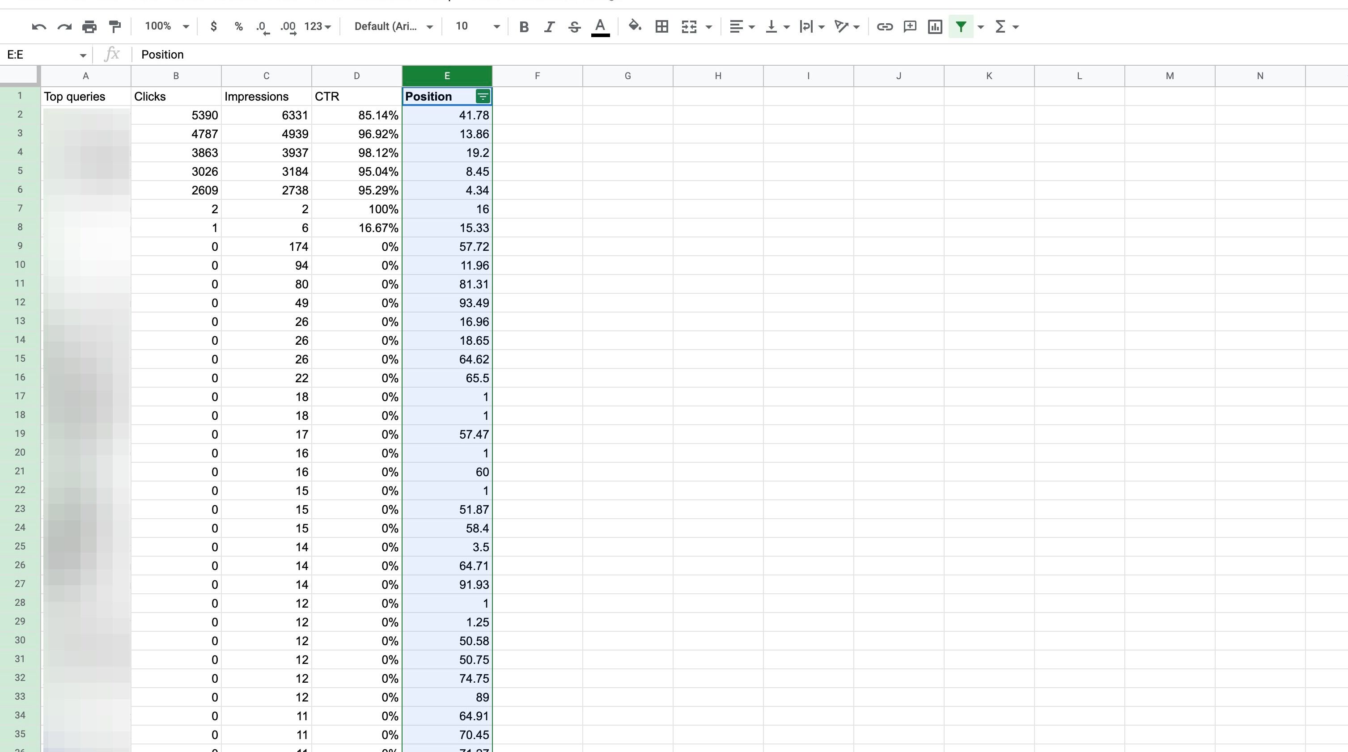The height and width of the screenshot is (752, 1348).
Task: Toggle strikethrough formatting
Action: pyautogui.click(x=574, y=27)
